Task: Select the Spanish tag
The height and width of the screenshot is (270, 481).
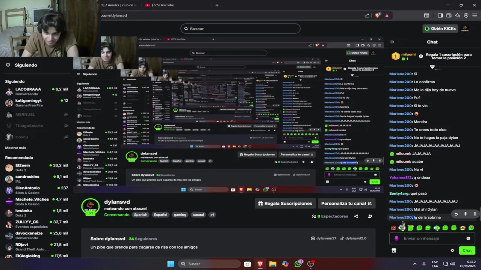Action: (141, 214)
